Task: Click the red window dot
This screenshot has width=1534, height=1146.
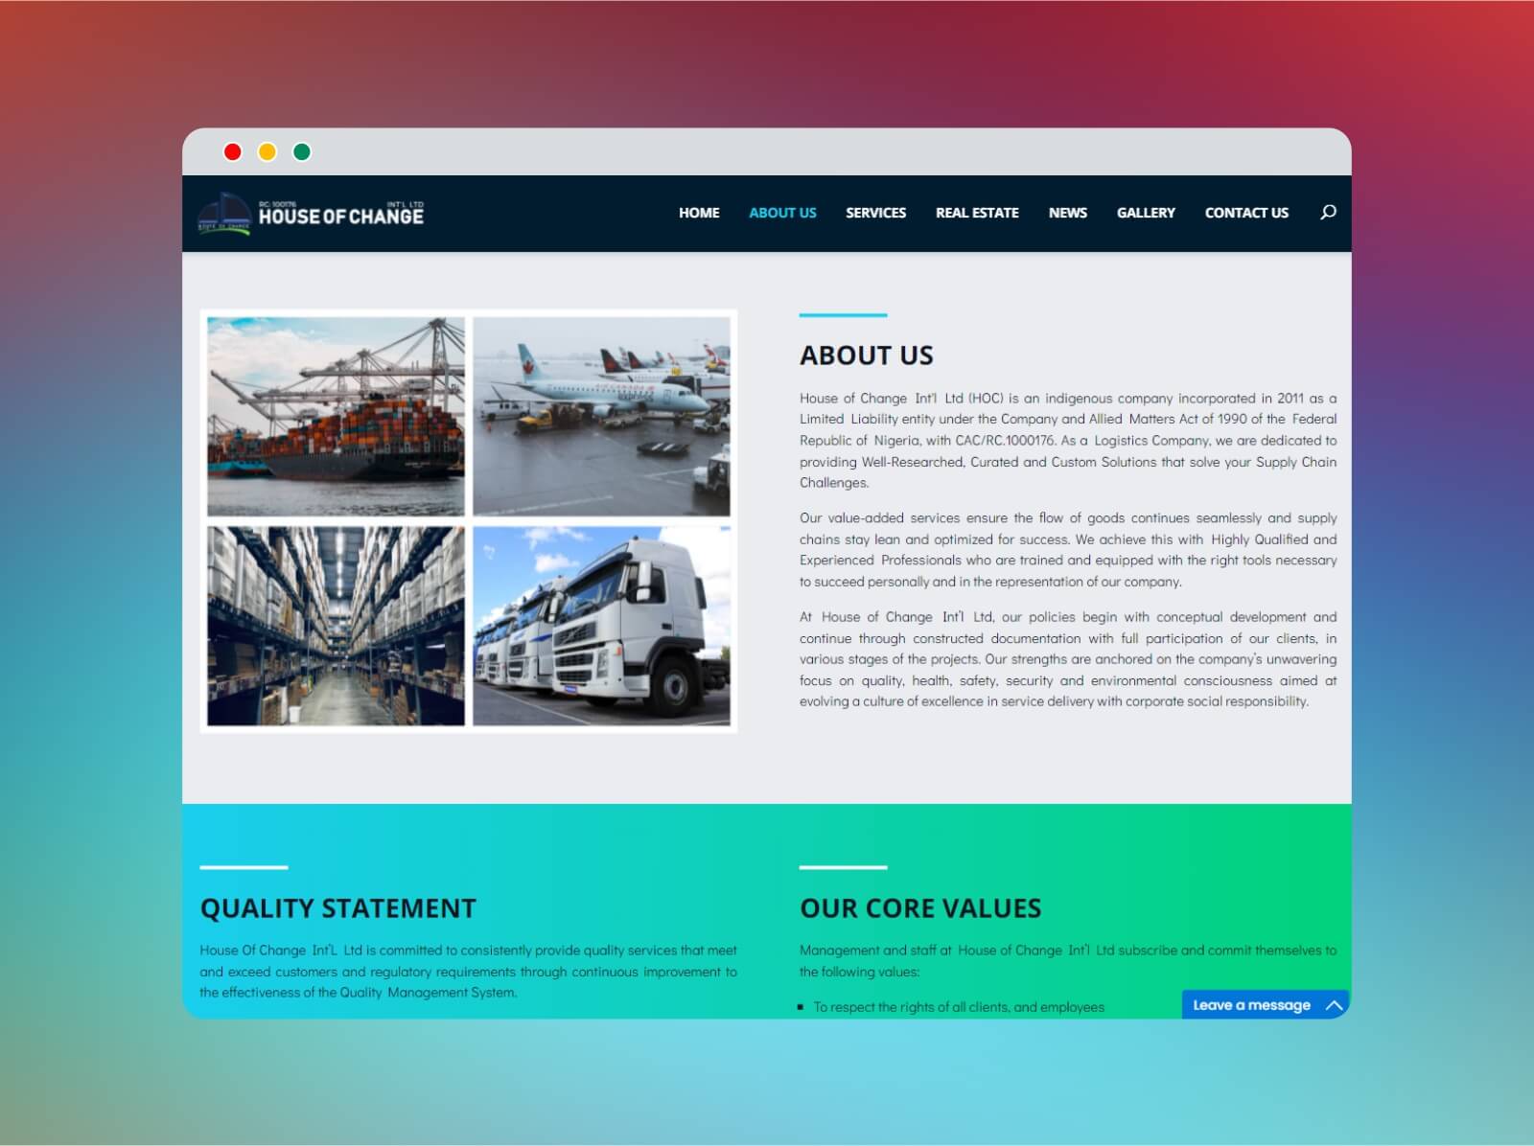Action: pyautogui.click(x=232, y=151)
